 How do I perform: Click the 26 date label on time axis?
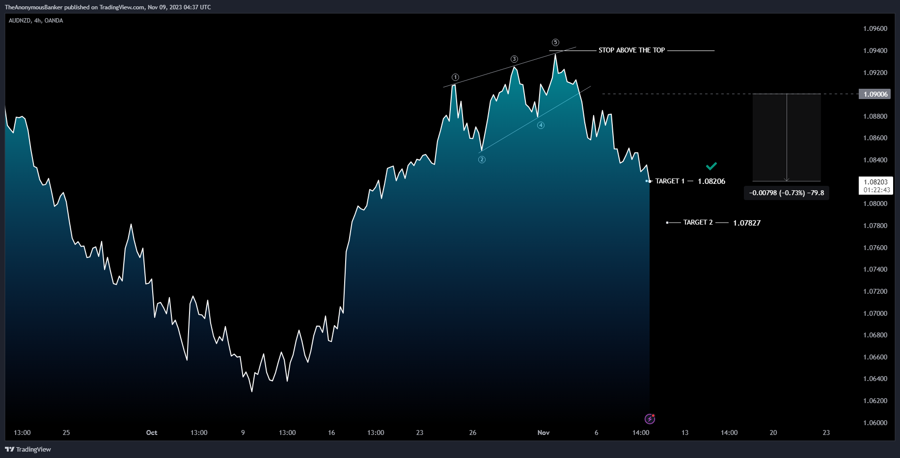pyautogui.click(x=473, y=433)
